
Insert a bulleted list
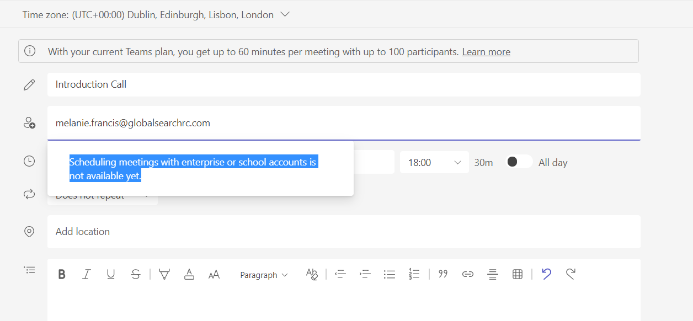coord(390,274)
